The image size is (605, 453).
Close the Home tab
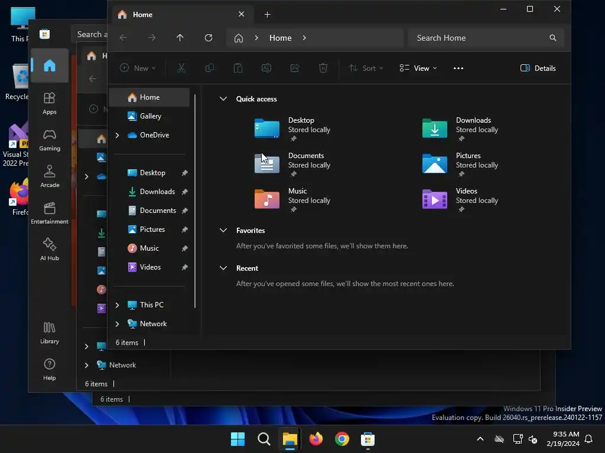(242, 14)
